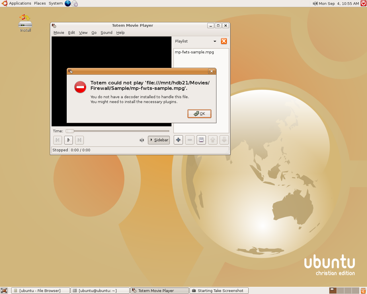
Task: Click the red power quit icon
Action: coord(364,3)
